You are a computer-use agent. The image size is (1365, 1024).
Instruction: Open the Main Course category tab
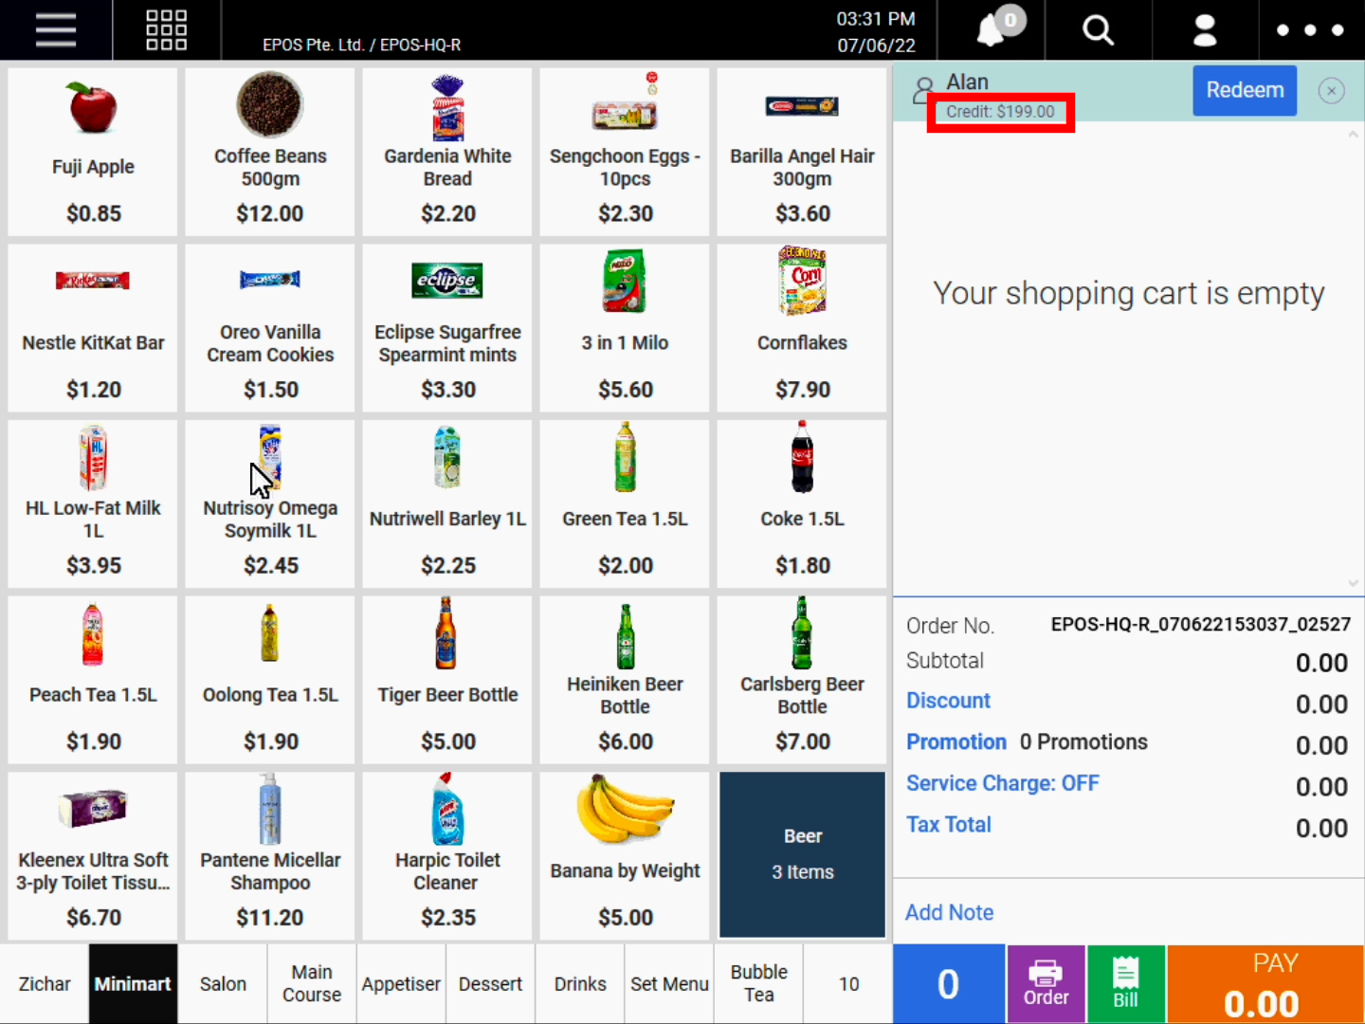[x=312, y=984]
